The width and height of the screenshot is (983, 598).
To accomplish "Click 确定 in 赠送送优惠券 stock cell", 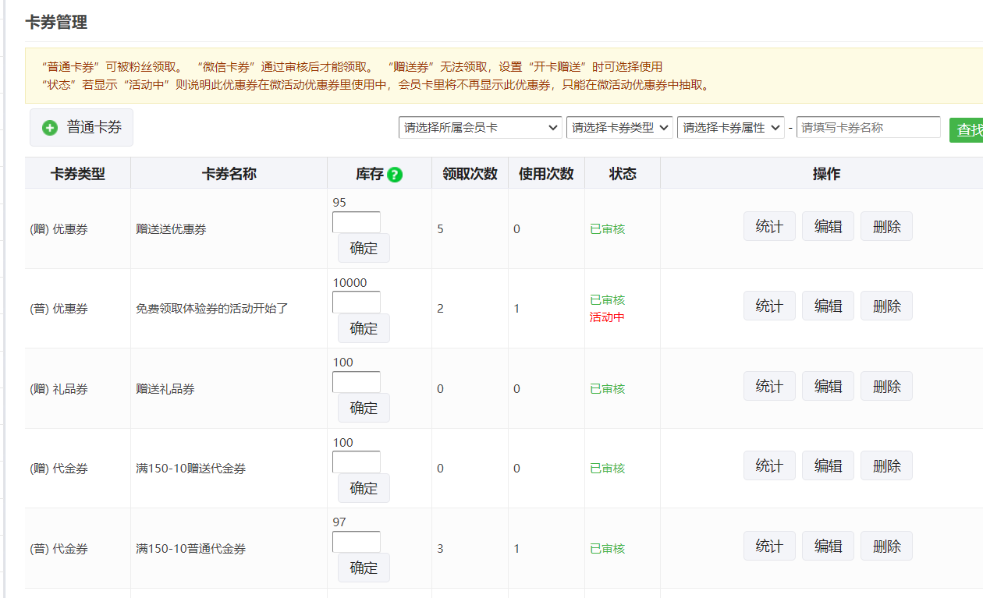I will pyautogui.click(x=364, y=248).
